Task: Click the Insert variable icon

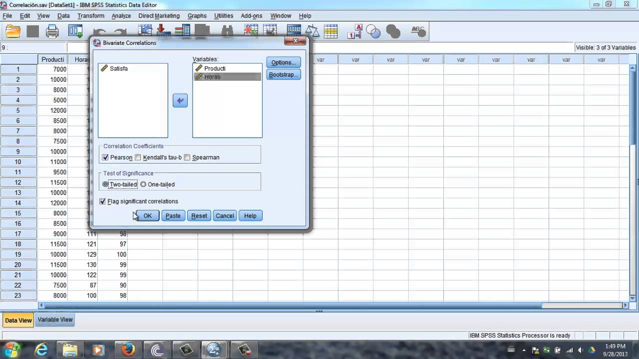Action: coord(270,30)
